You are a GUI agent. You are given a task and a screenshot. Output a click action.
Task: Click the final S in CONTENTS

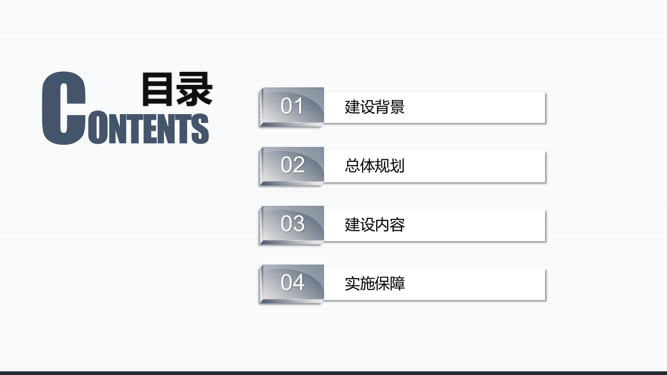[x=200, y=128]
